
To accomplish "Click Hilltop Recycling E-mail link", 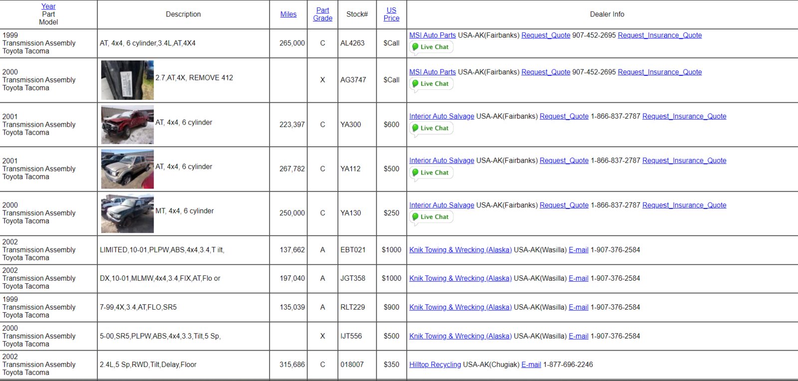I will 531,365.
